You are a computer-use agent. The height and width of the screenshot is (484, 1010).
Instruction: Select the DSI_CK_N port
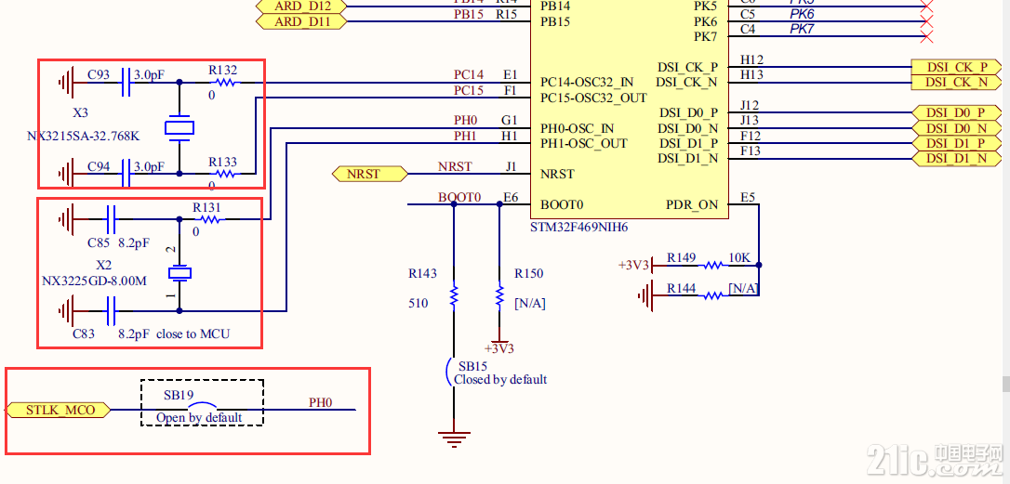pos(957,83)
